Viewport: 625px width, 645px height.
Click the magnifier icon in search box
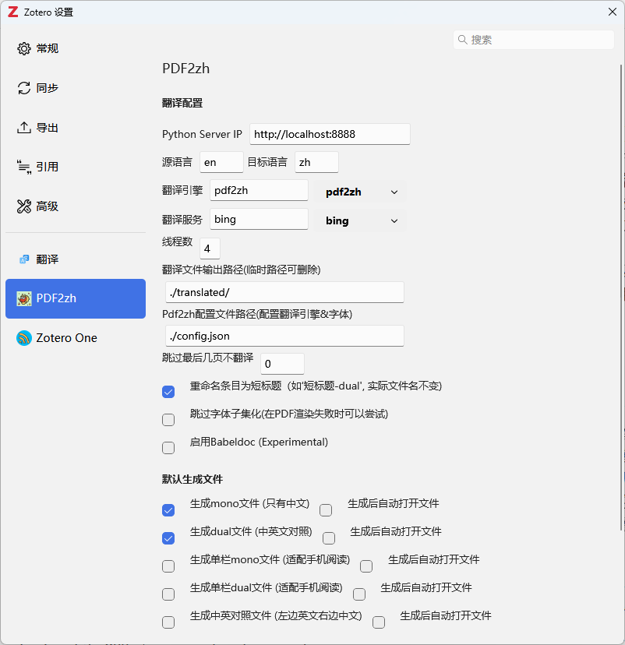pos(462,40)
